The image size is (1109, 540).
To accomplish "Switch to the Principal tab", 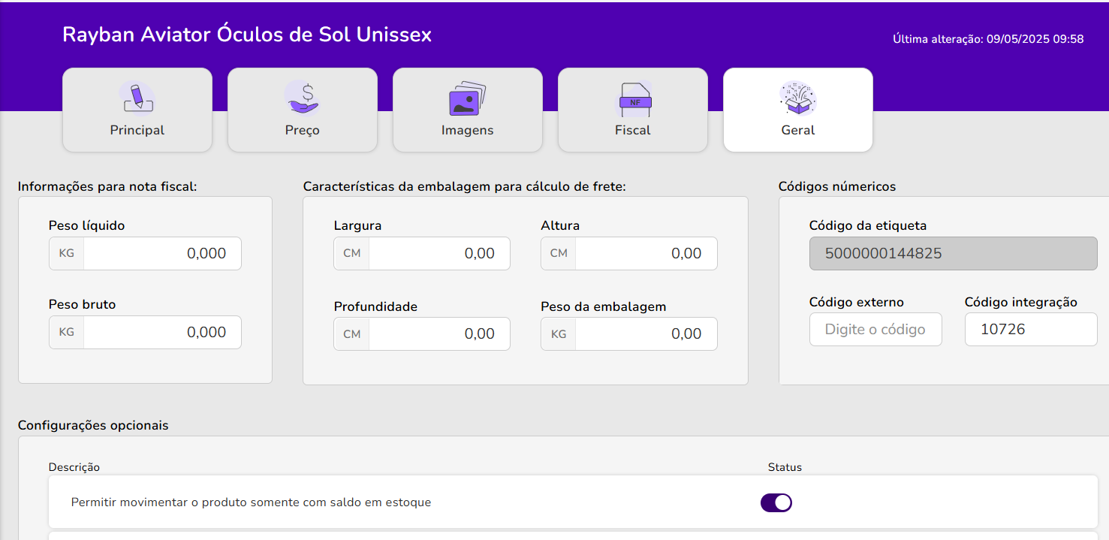I will coord(137,110).
